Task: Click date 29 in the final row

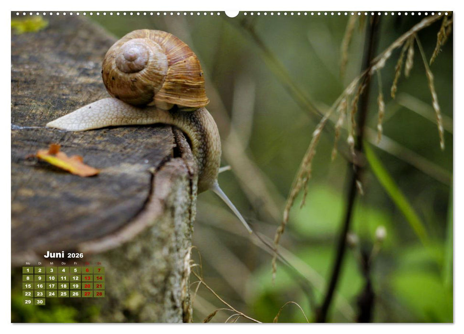Action: tap(28, 302)
